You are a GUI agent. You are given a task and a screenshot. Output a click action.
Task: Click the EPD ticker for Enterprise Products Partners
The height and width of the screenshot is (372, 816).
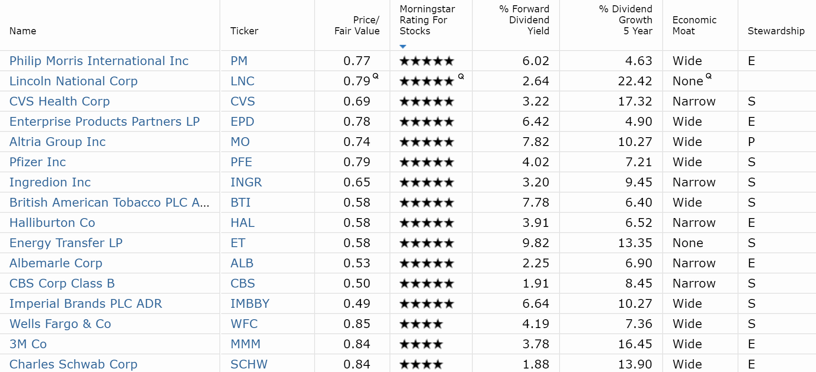click(x=242, y=121)
